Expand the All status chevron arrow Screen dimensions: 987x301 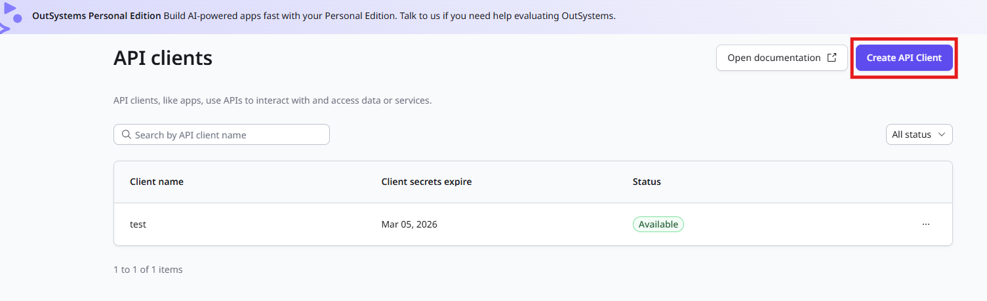point(942,134)
